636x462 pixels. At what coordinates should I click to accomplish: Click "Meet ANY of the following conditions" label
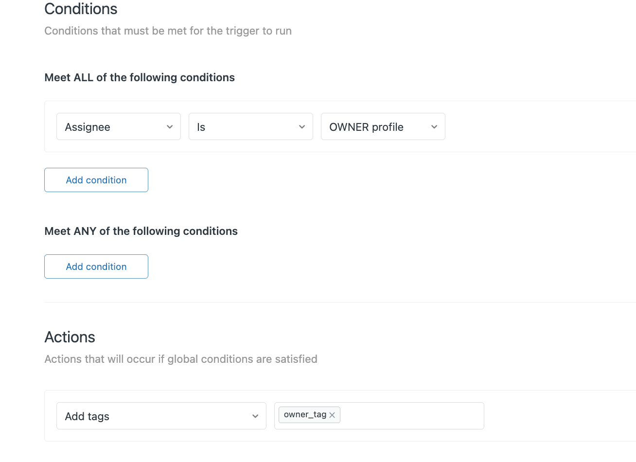pos(141,231)
